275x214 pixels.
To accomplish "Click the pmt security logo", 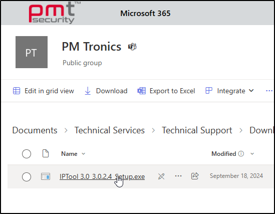I will coord(54,13).
